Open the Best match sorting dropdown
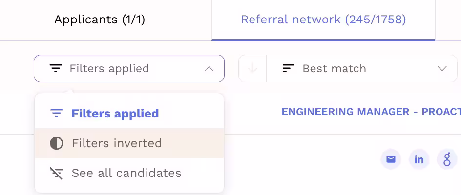461x195 pixels. click(362, 68)
